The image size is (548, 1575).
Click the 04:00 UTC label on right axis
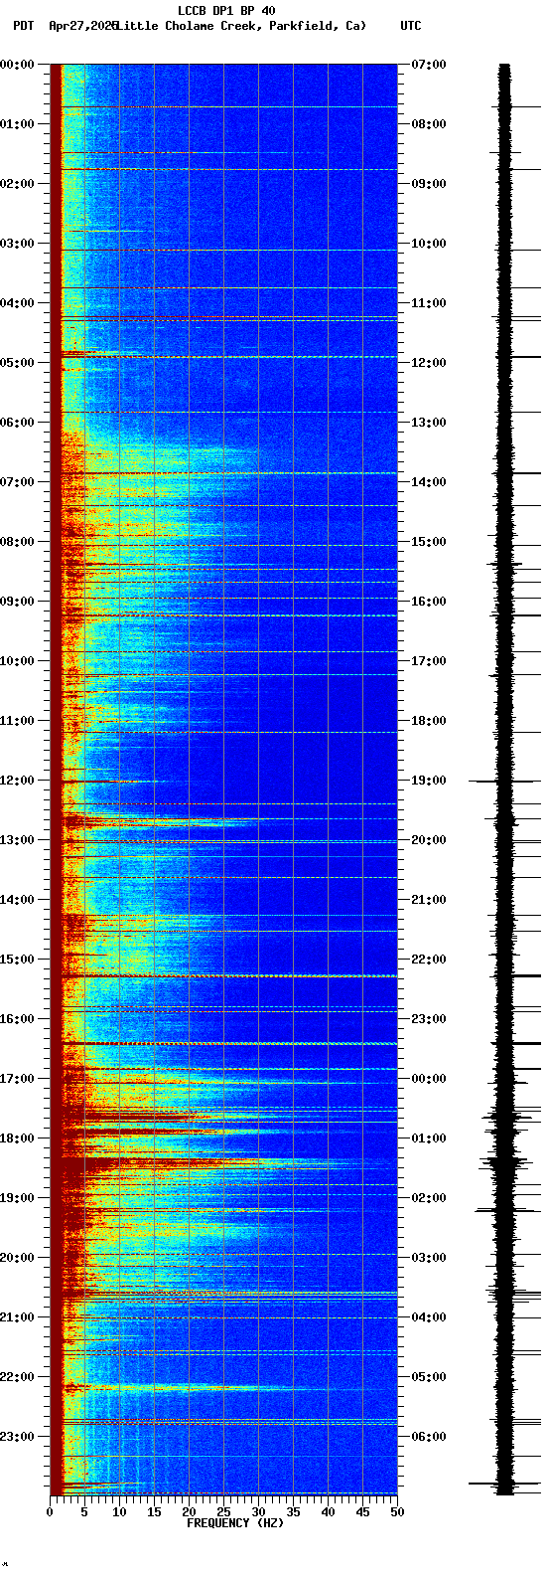(429, 1317)
